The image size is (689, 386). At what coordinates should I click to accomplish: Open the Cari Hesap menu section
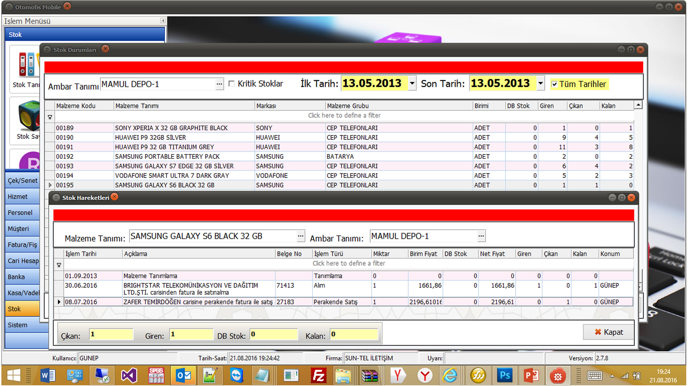click(23, 261)
